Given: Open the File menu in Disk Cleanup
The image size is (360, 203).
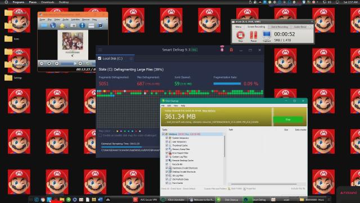Looking at the screenshot, I should click(163, 105).
